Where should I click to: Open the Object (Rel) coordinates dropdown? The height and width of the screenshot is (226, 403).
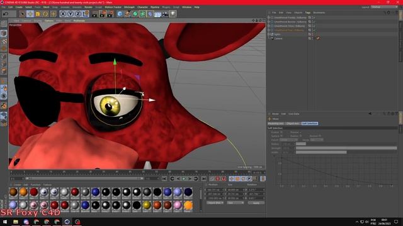coord(215,203)
